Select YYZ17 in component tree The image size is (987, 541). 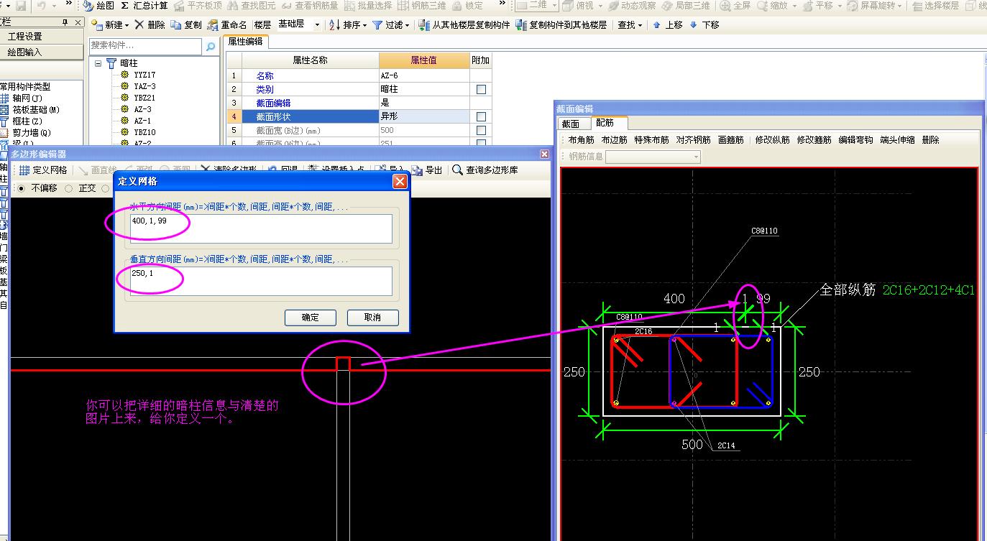click(144, 75)
